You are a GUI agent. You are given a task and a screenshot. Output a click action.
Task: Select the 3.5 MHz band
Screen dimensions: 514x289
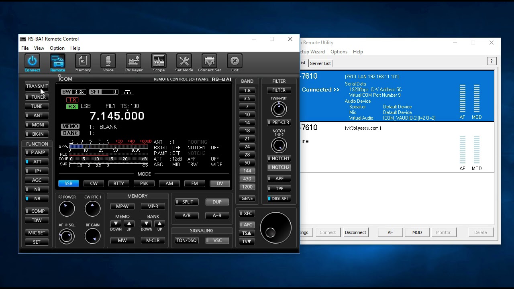(x=247, y=99)
